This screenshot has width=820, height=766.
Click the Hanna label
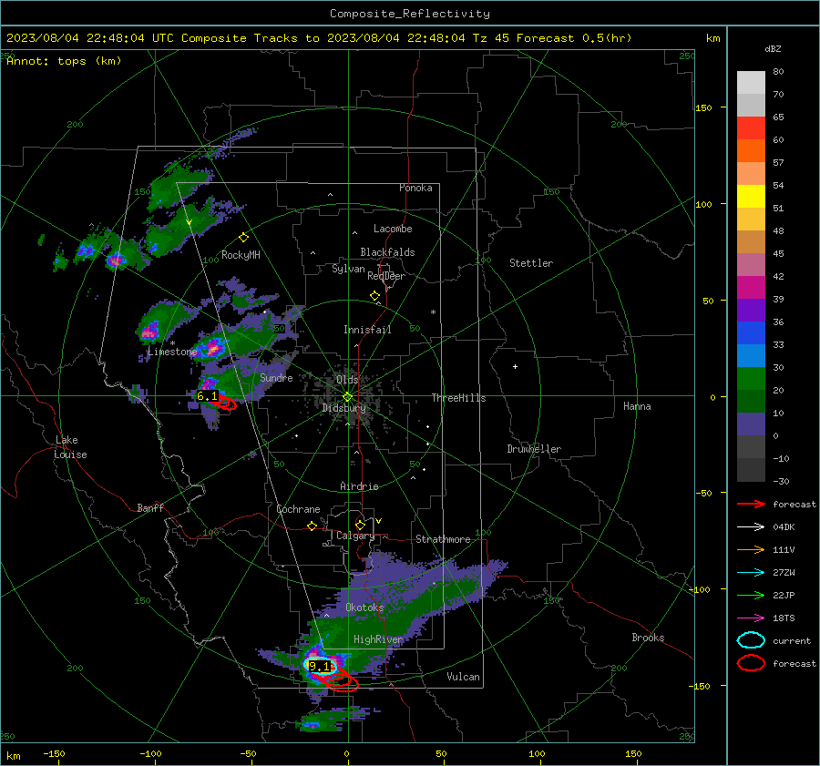click(x=637, y=406)
